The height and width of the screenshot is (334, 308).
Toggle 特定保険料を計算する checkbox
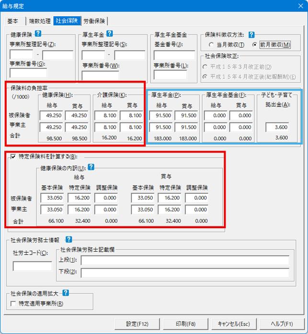[13, 156]
